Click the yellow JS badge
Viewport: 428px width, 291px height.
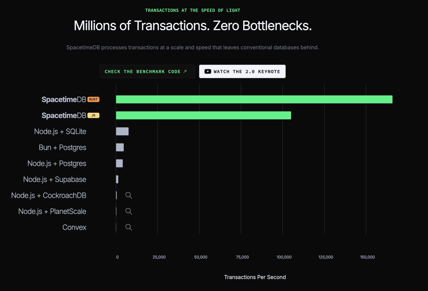[x=93, y=116]
